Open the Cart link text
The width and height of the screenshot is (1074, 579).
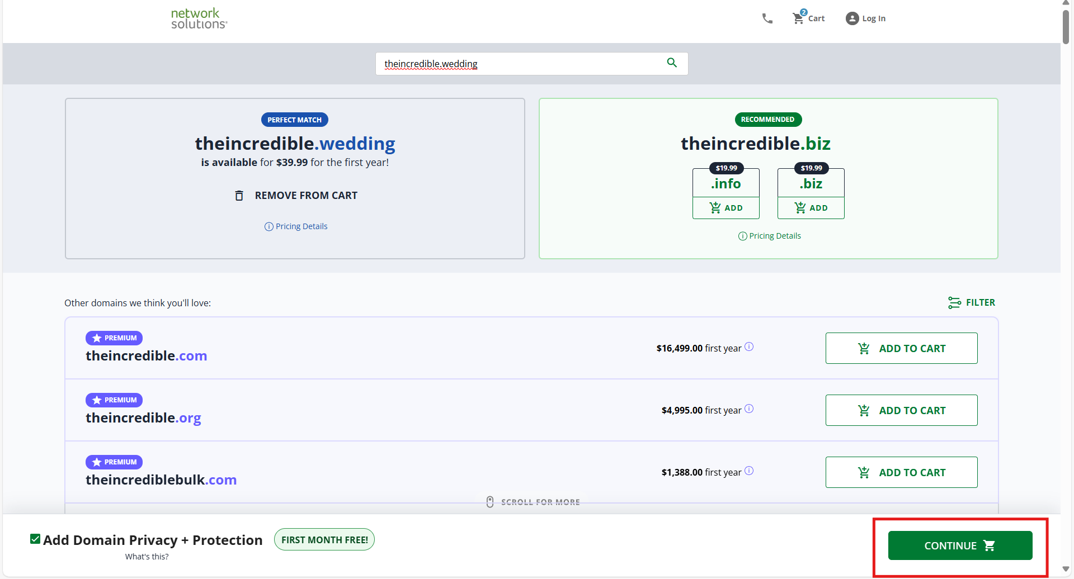coord(816,18)
